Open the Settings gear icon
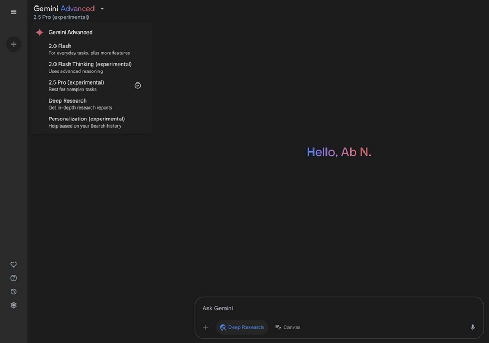The height and width of the screenshot is (343, 489). 14,306
